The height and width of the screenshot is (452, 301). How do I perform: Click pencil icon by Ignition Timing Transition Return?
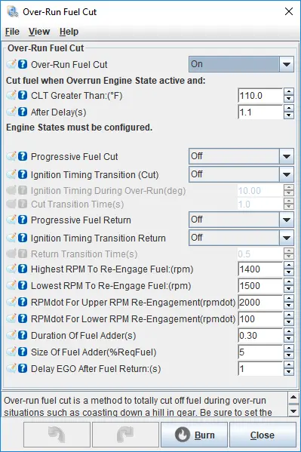click(11, 238)
